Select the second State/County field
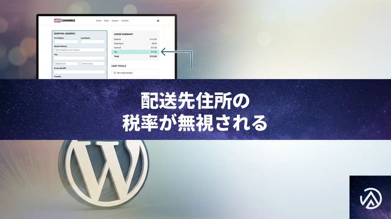The height and width of the screenshot is (219, 391). point(93,64)
